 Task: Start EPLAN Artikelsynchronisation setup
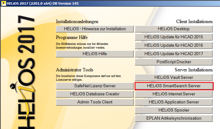click(x=174, y=118)
